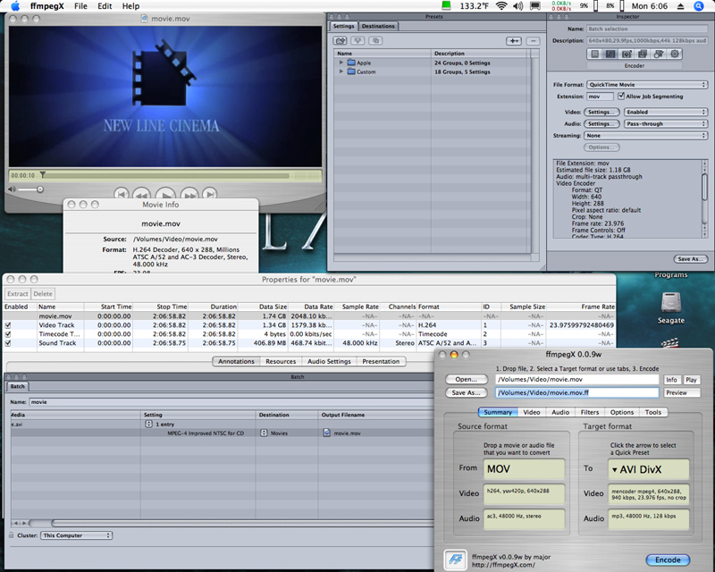Click the Custom folder icon in Presets

[351, 71]
